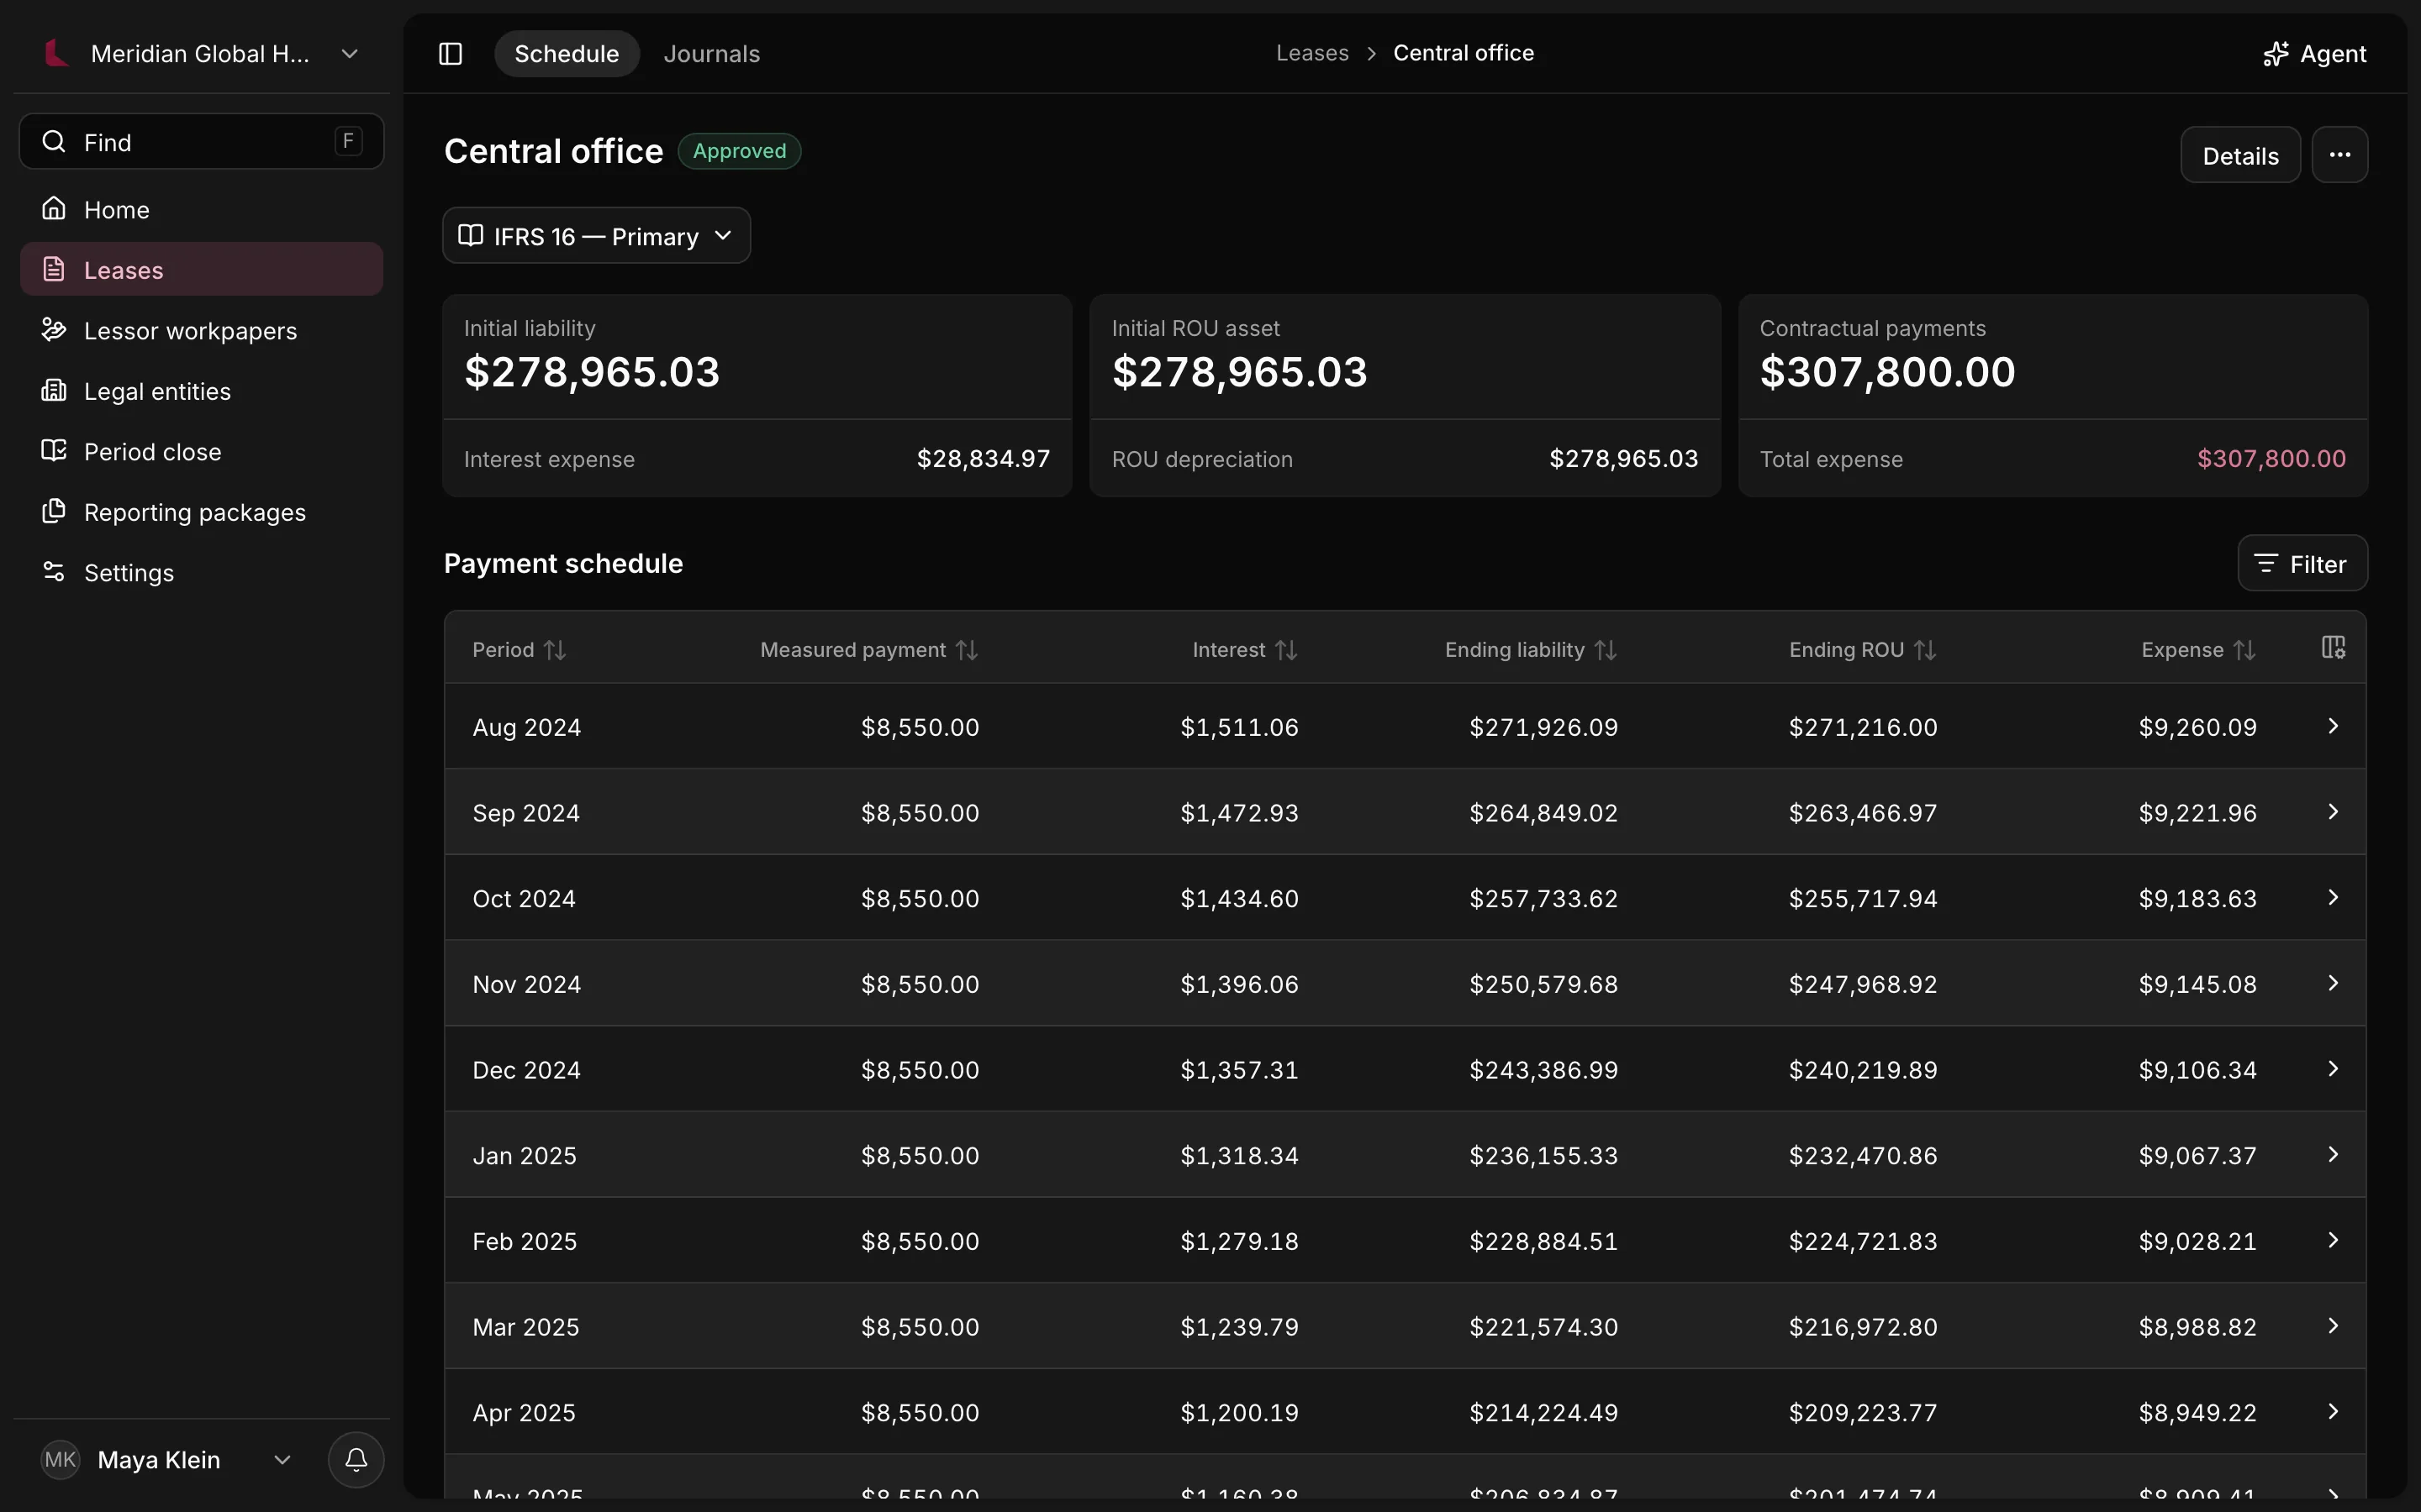Click the Leases breadcrumb link
Image resolution: width=2421 pixels, height=1512 pixels.
point(1311,53)
